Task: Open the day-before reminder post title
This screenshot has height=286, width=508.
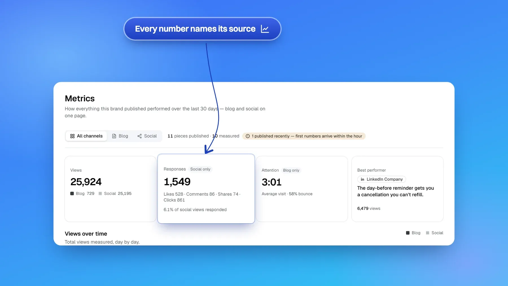Action: (x=395, y=191)
